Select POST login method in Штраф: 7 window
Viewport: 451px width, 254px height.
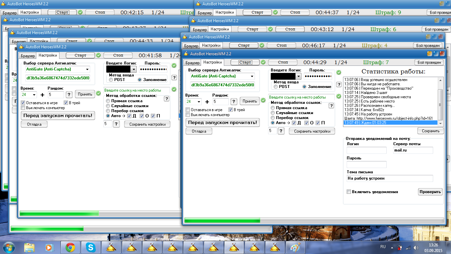click(x=276, y=87)
